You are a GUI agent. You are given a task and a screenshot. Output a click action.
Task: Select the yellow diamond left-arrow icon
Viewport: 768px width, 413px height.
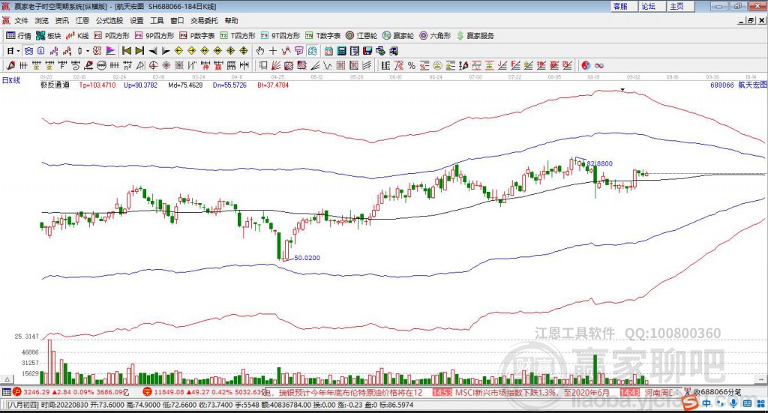(178, 51)
